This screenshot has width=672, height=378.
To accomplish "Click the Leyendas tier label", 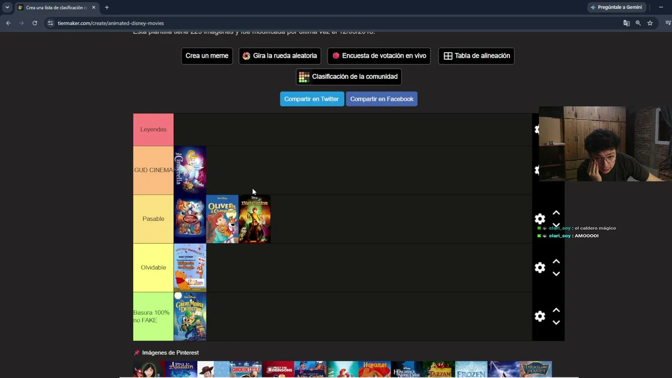I will [x=153, y=130].
